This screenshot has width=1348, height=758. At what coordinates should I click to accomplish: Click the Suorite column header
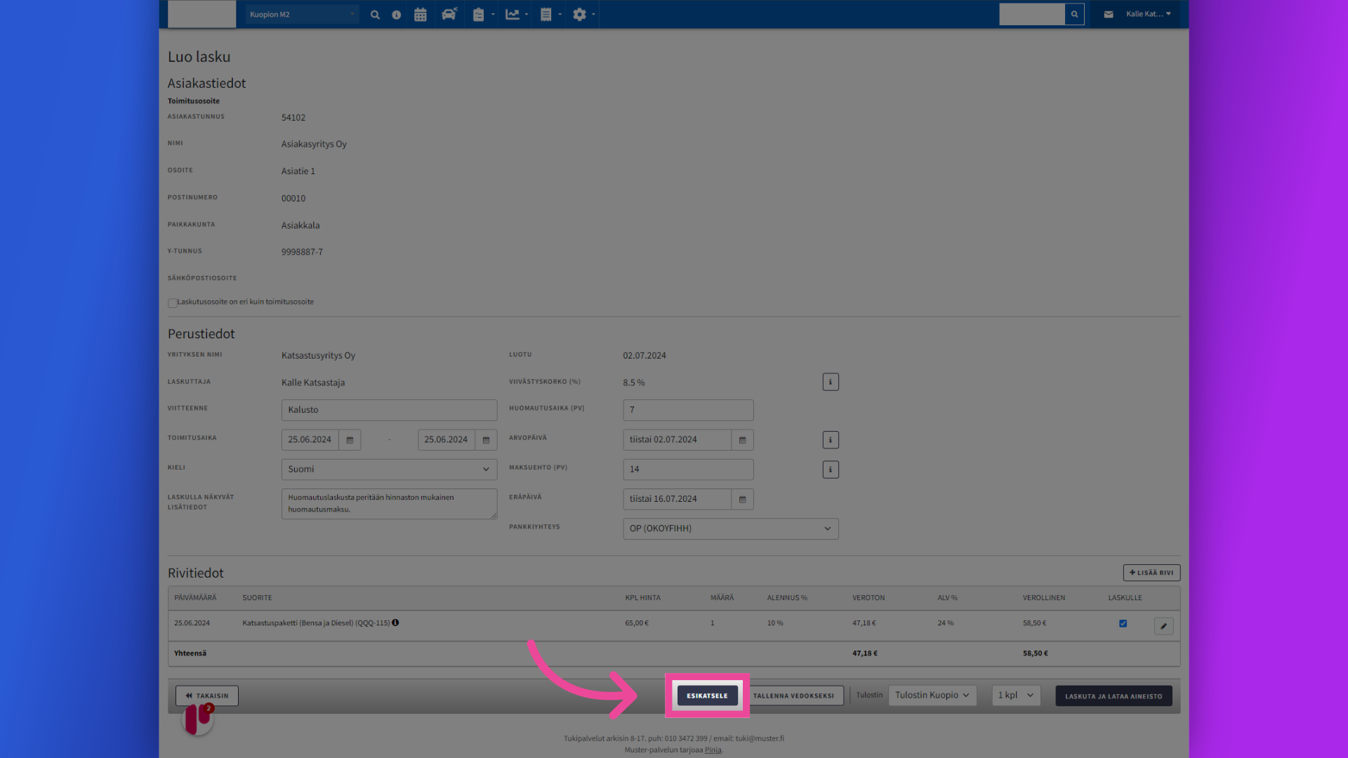coord(257,598)
